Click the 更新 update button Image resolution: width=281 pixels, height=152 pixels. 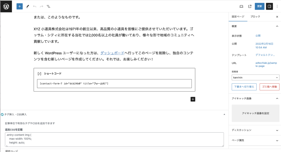pyautogui.click(x=260, y=6)
